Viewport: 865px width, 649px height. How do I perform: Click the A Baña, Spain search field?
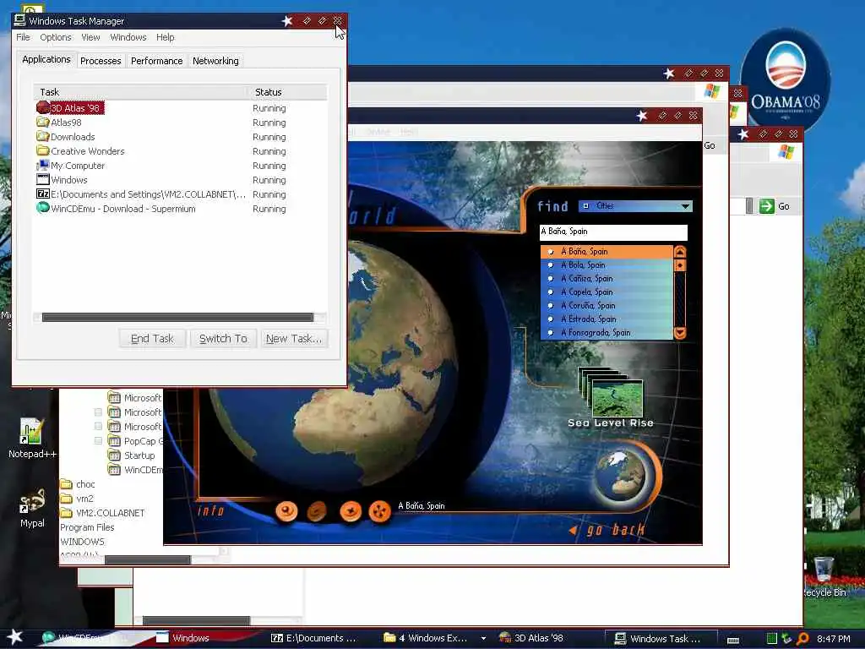pyautogui.click(x=613, y=232)
